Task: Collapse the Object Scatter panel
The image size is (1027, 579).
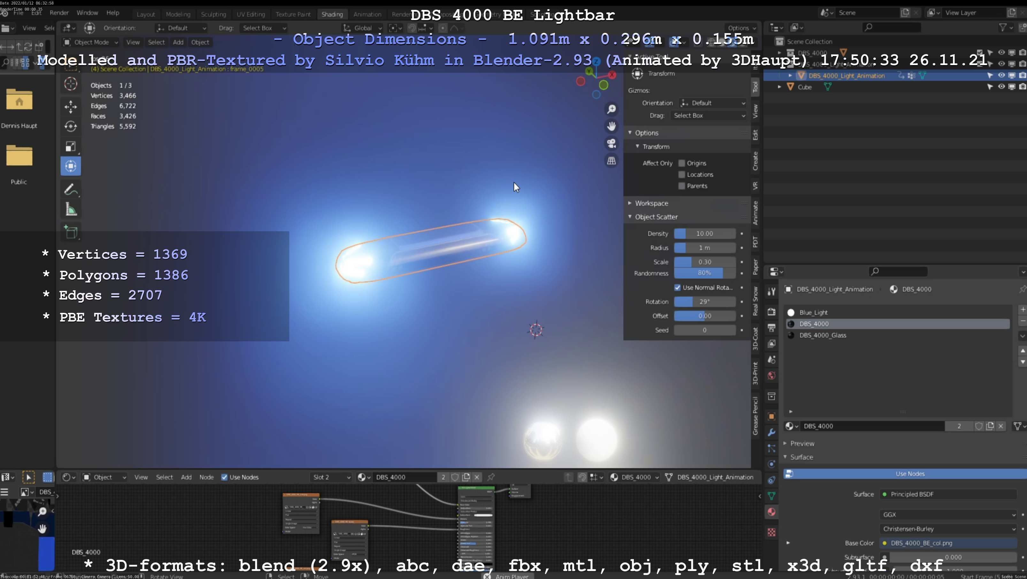Action: pyautogui.click(x=656, y=217)
